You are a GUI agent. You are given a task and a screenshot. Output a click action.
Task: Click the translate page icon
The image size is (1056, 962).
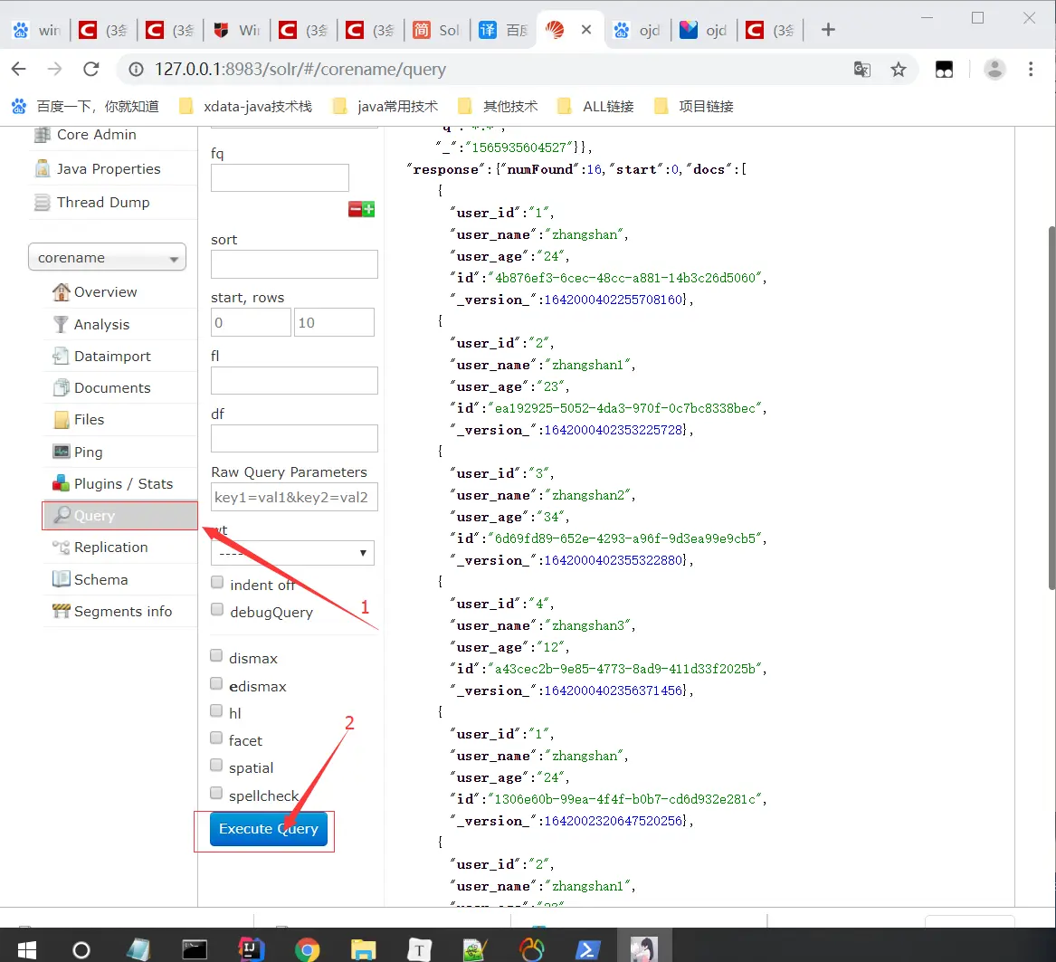[x=862, y=70]
